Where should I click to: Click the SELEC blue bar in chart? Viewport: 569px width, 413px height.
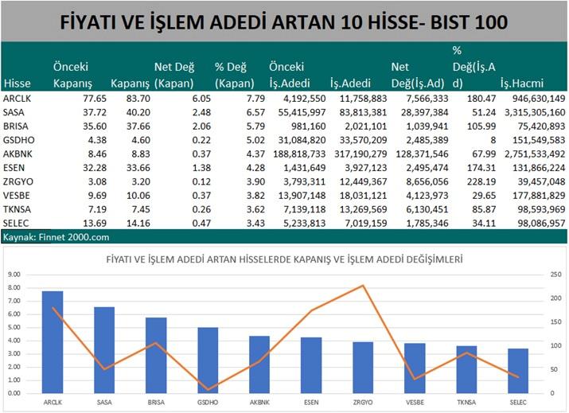pyautogui.click(x=518, y=371)
